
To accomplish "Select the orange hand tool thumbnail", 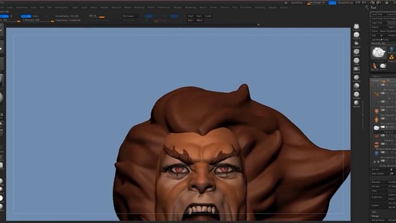I will click(375, 66).
